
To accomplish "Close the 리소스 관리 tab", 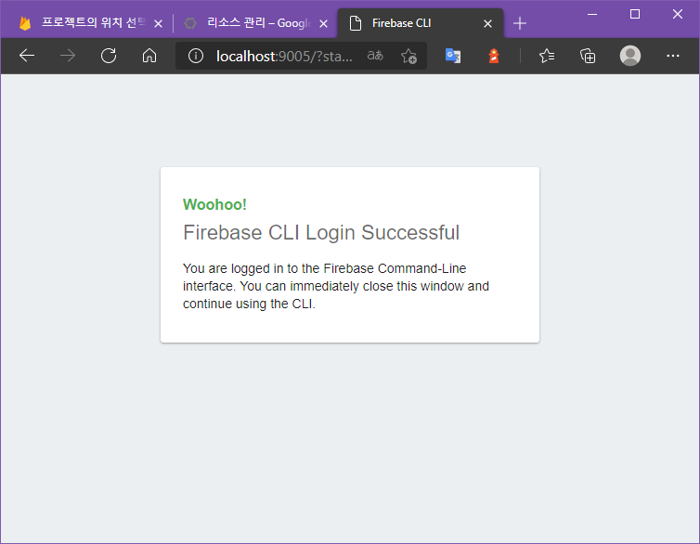I will (324, 23).
